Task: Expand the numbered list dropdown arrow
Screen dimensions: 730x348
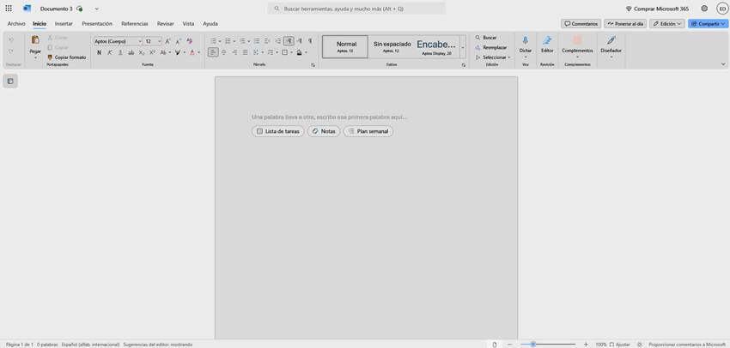Action: click(x=234, y=41)
